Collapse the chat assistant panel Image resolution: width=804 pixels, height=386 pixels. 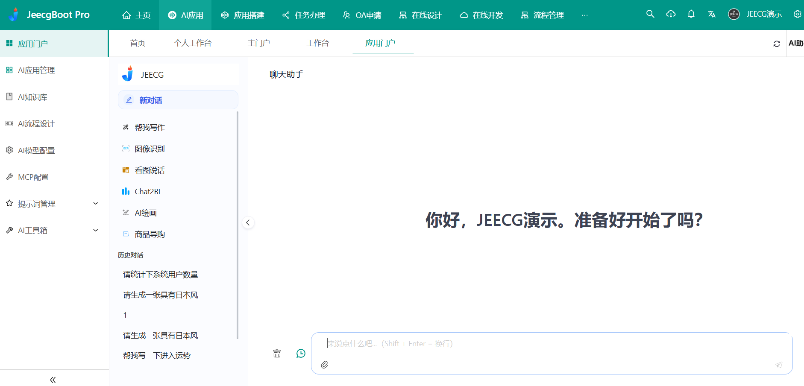[248, 222]
